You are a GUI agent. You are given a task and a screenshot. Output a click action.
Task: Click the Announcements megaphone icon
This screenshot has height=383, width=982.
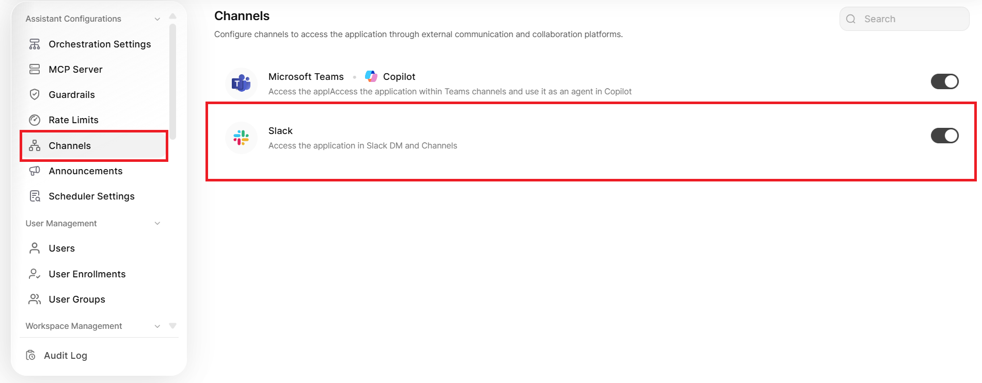click(x=35, y=171)
